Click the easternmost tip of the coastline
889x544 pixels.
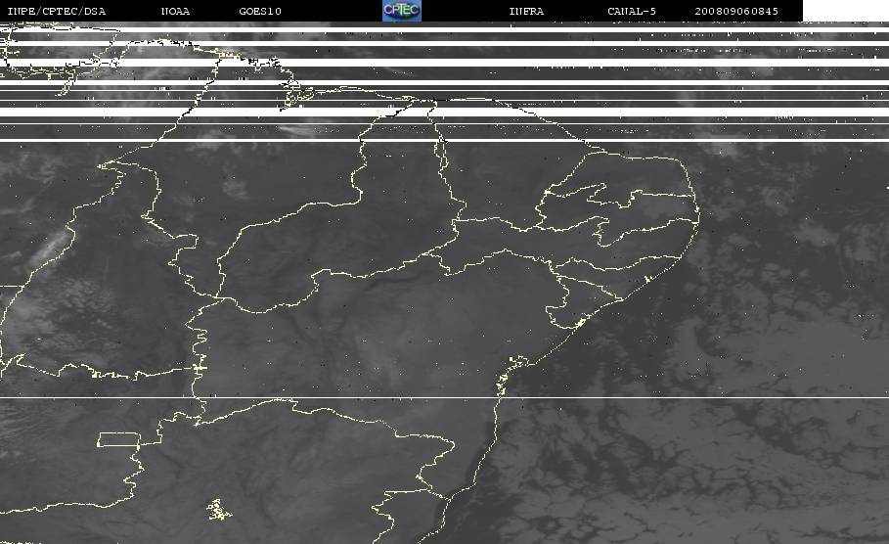click(x=698, y=215)
